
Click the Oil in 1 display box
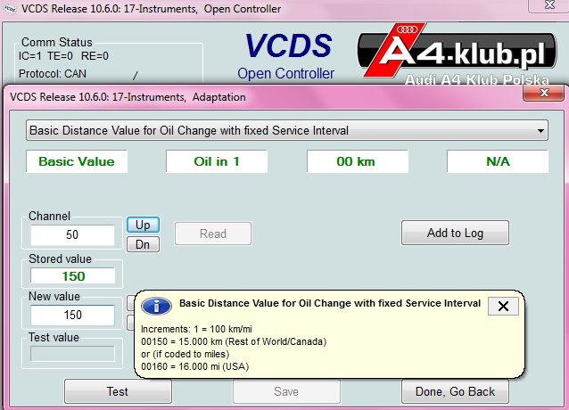pyautogui.click(x=217, y=161)
